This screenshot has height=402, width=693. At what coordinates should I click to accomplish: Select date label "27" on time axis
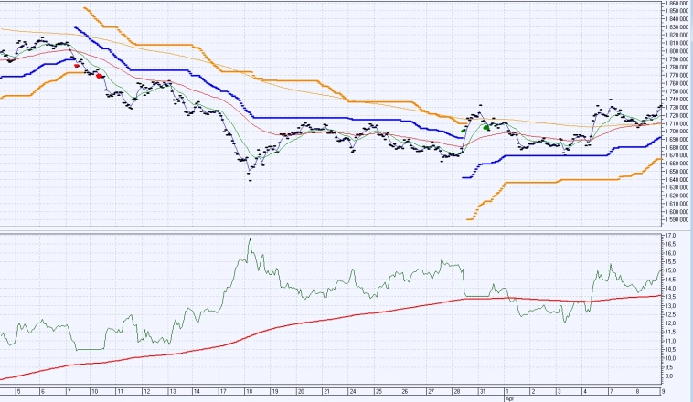[x=431, y=391]
